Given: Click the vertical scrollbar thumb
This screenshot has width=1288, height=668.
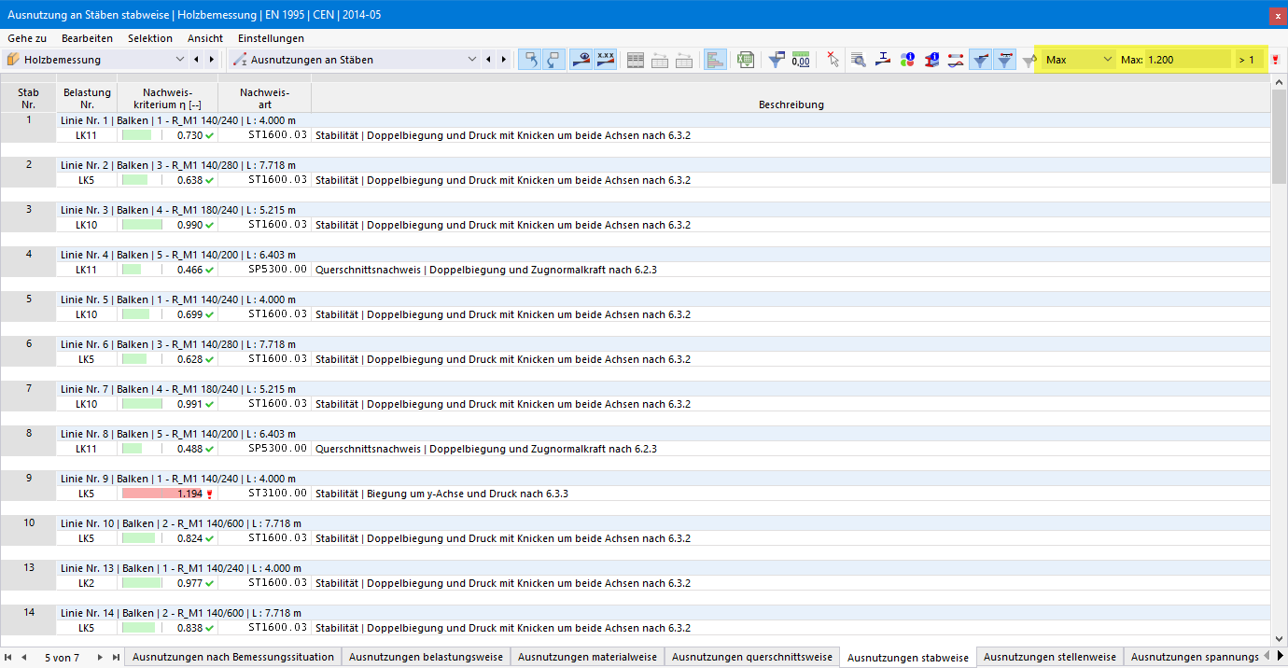Looking at the screenshot, I should tap(1279, 136).
